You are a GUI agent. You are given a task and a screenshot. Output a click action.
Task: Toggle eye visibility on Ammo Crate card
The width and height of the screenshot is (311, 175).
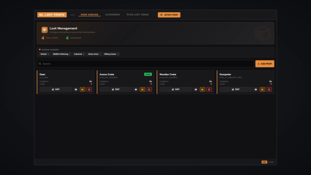136,89
